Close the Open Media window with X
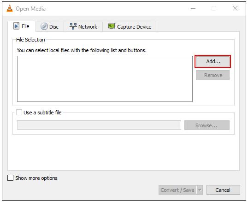The width and height of the screenshot is (248, 202). tap(235, 8)
